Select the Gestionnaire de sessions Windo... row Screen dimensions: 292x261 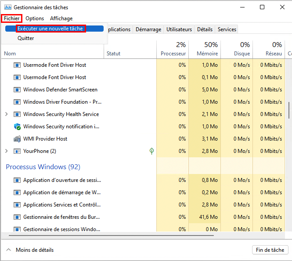click(143, 228)
